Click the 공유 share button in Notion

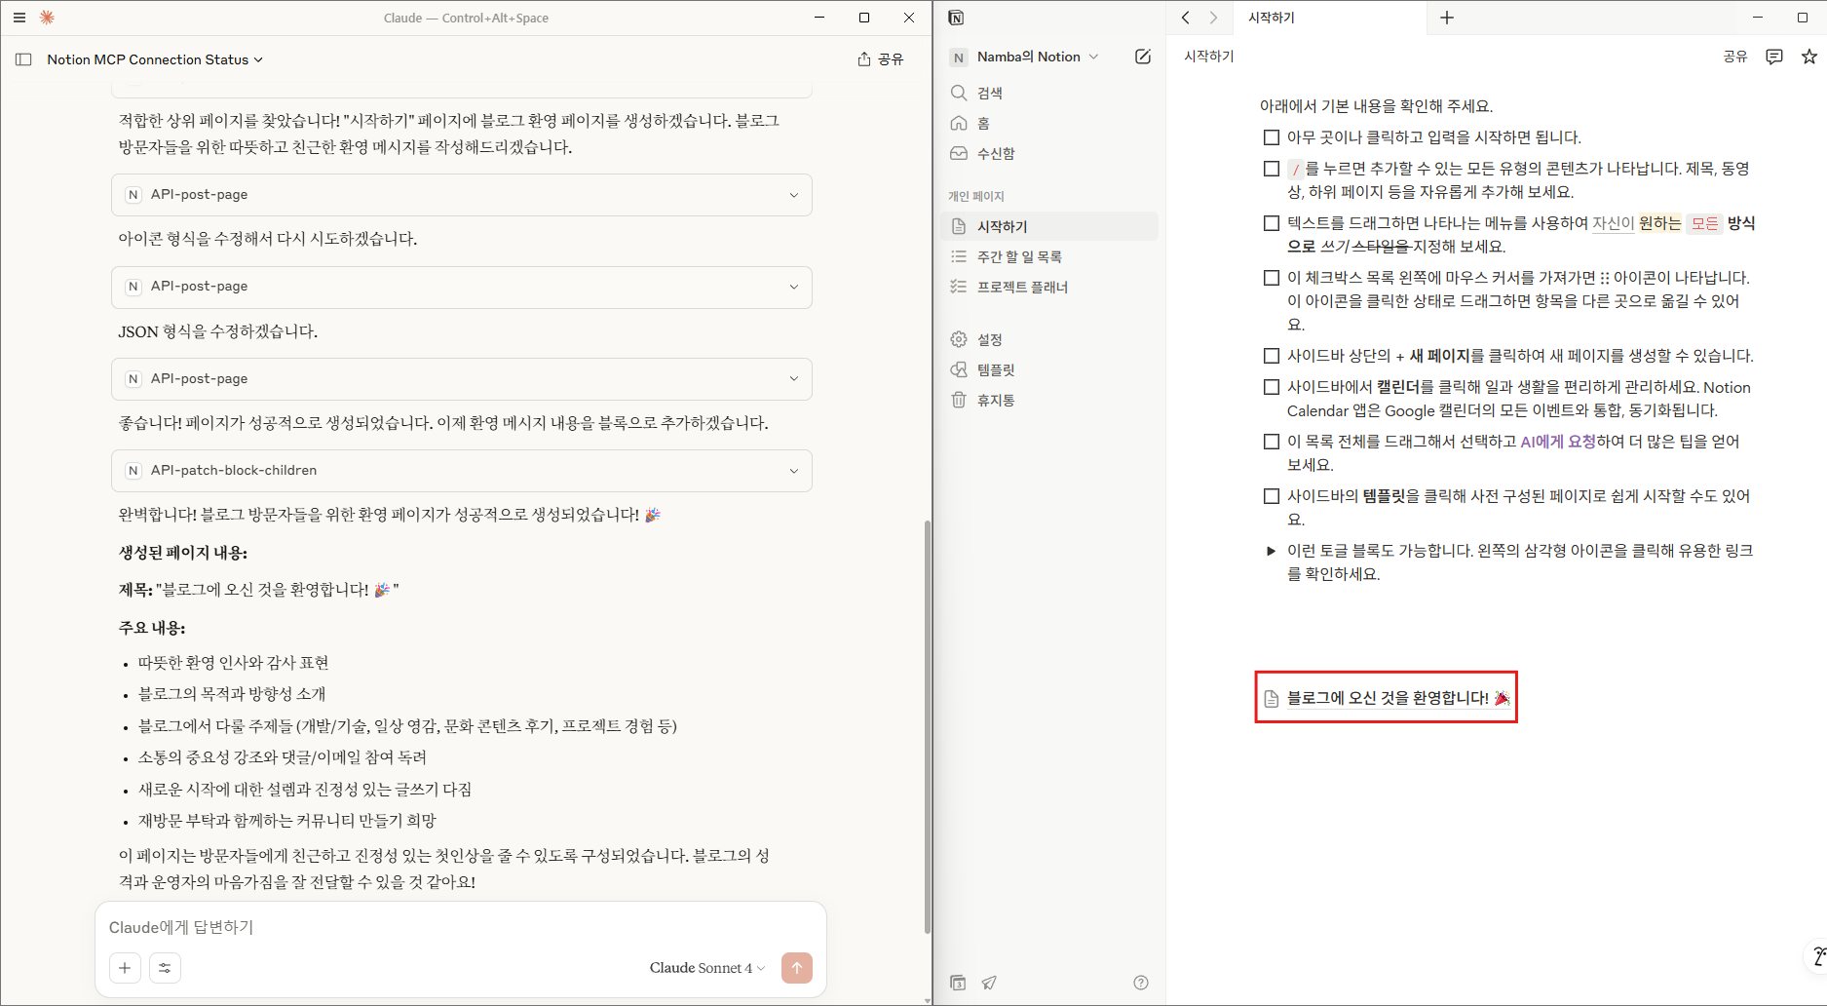[1734, 57]
